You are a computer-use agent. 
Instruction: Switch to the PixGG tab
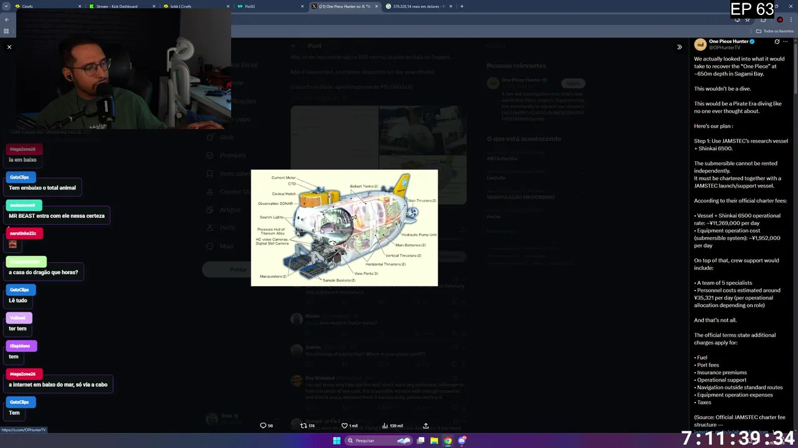point(269,6)
